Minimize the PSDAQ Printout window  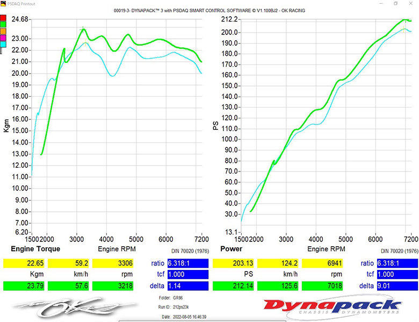pyautogui.click(x=381, y=3)
